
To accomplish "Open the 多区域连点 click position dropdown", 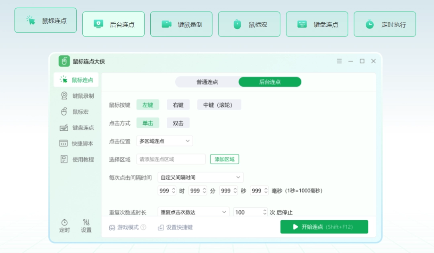I will pyautogui.click(x=164, y=141).
